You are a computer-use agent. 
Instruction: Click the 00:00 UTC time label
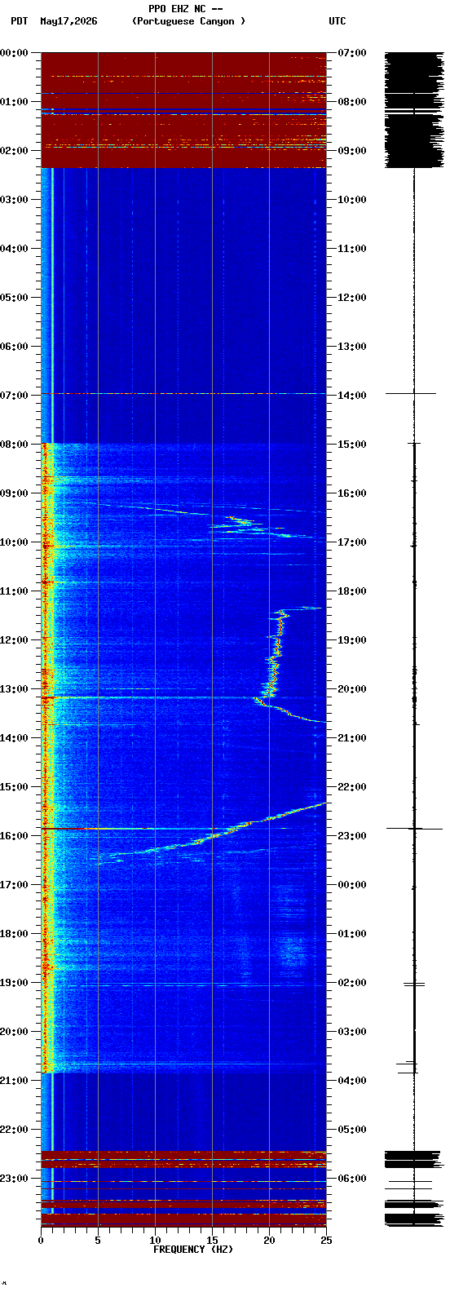click(x=352, y=885)
